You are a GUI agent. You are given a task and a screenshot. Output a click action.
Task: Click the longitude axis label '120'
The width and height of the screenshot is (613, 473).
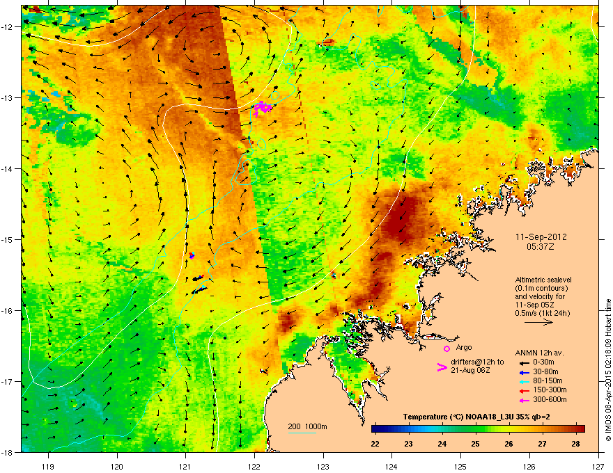pos(117,466)
